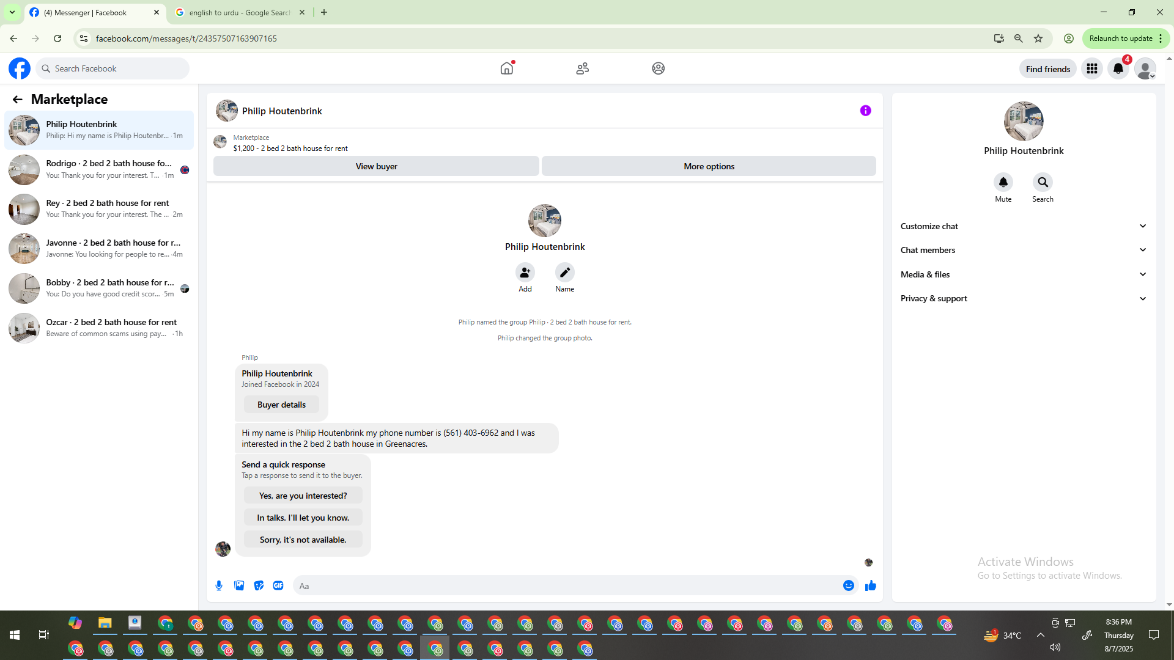Record a voice clip with the microphone
The image size is (1174, 660).
tap(219, 585)
